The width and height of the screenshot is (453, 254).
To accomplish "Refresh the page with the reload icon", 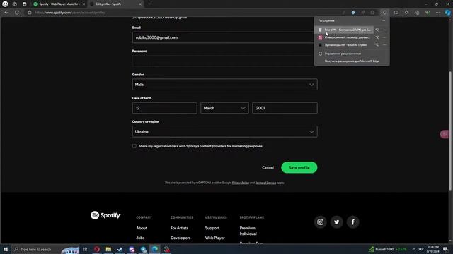I will click(17, 13).
